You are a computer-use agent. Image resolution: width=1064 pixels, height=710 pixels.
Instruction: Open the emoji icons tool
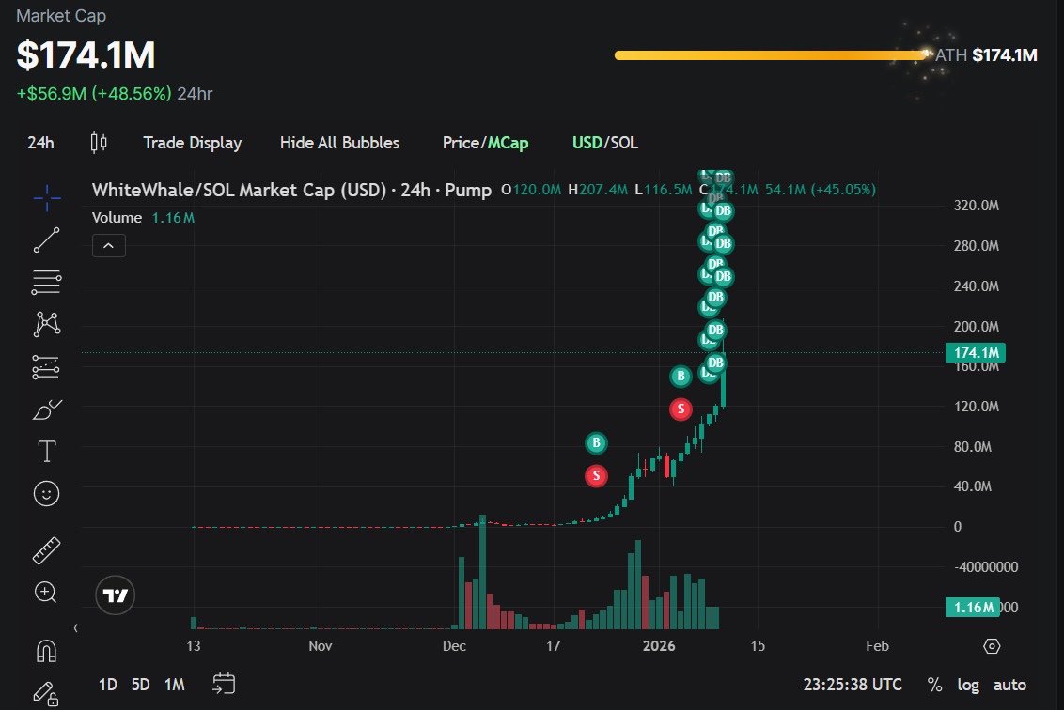coord(47,494)
